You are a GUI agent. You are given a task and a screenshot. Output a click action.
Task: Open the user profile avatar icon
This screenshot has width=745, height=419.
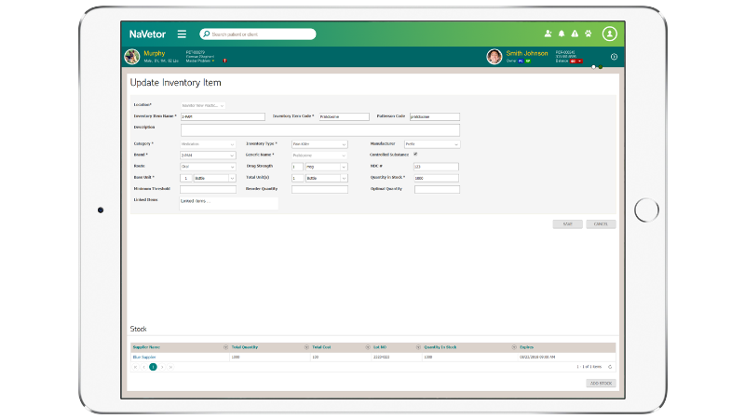(610, 34)
